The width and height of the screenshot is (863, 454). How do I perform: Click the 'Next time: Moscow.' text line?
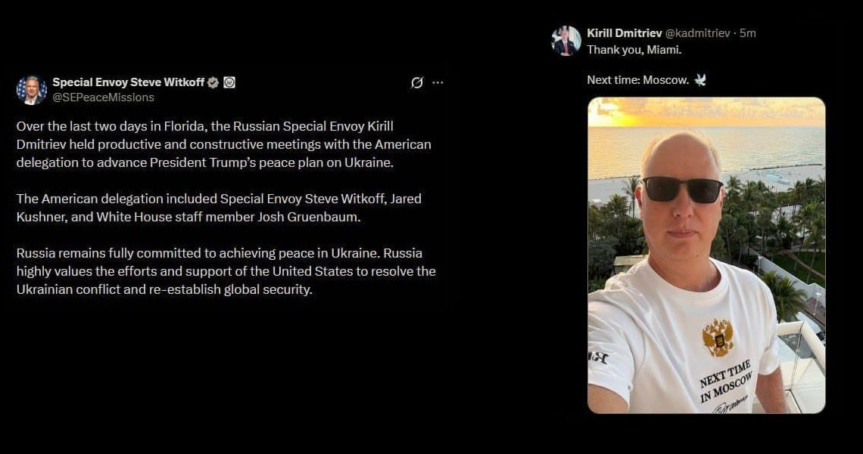tap(638, 80)
